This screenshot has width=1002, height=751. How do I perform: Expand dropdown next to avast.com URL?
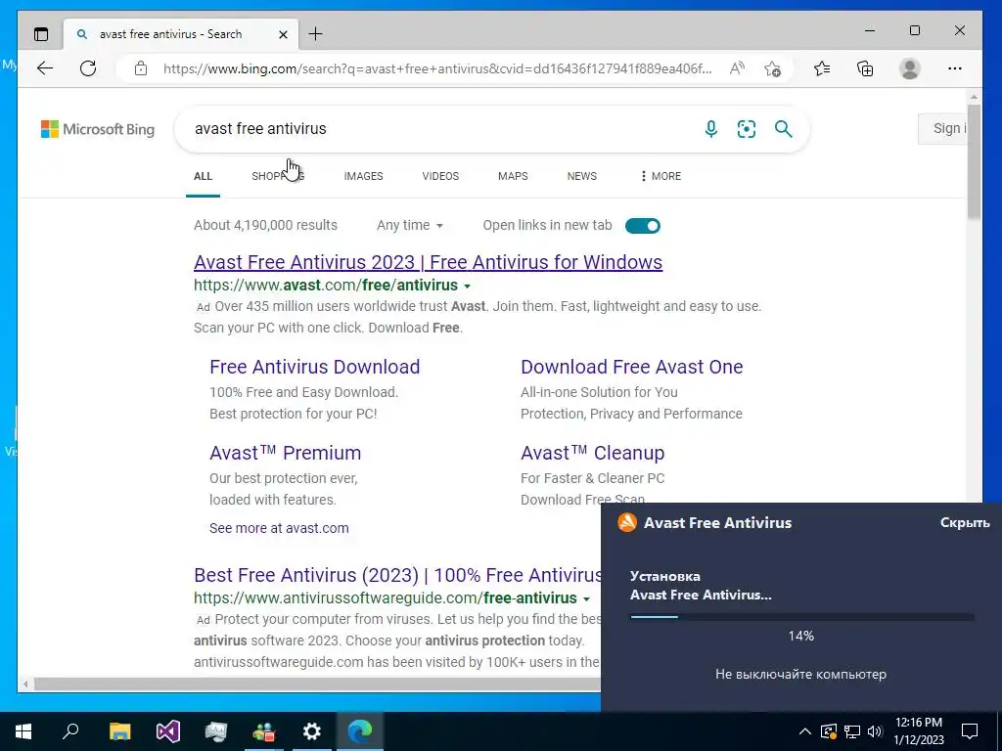pyautogui.click(x=467, y=287)
